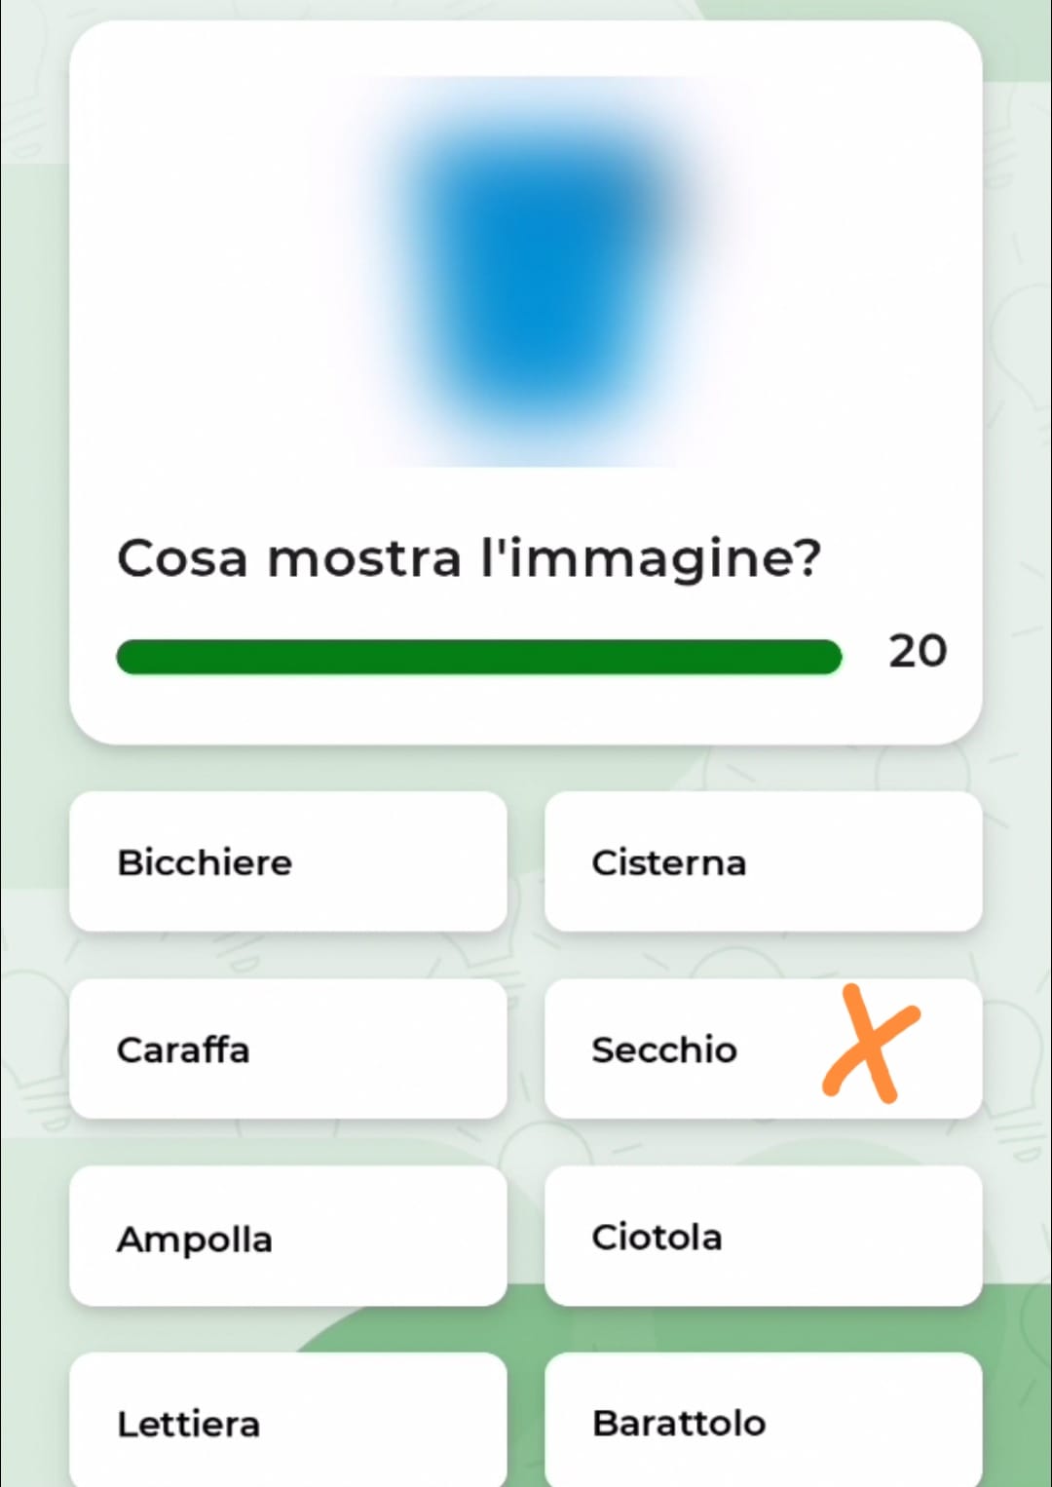This screenshot has width=1052, height=1487.
Task: Click the question text "Cosa mostra l'immagine?"
Action: [x=470, y=559]
